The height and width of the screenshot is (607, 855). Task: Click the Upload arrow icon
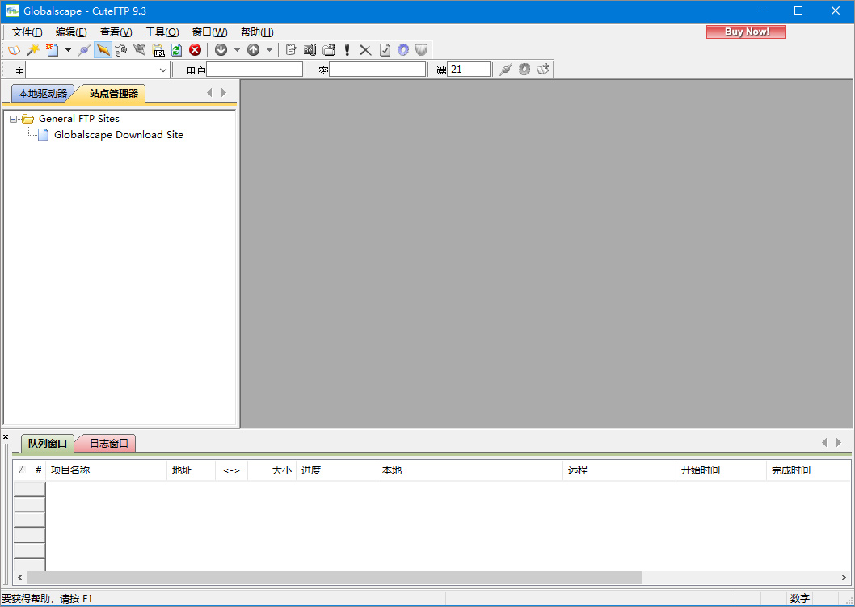(253, 50)
